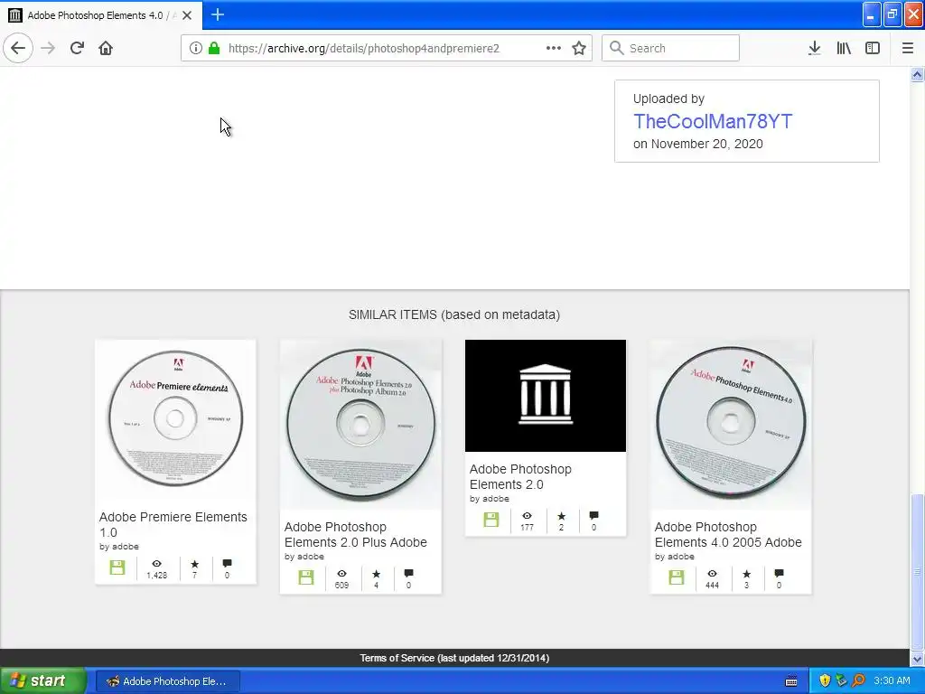Open the black archive logo thumbnail

point(545,396)
